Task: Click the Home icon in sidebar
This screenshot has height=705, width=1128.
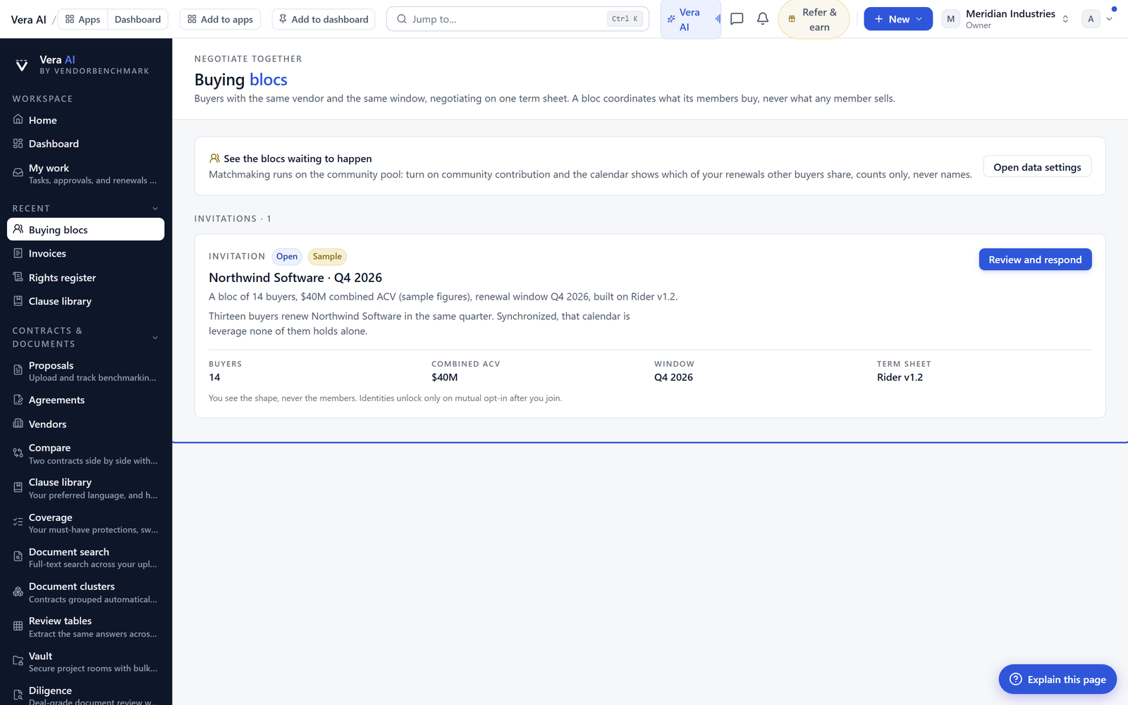Action: pos(18,120)
